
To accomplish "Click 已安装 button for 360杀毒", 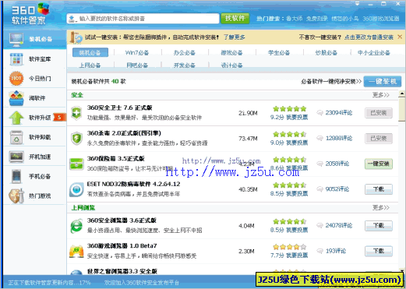I will click(379, 139).
